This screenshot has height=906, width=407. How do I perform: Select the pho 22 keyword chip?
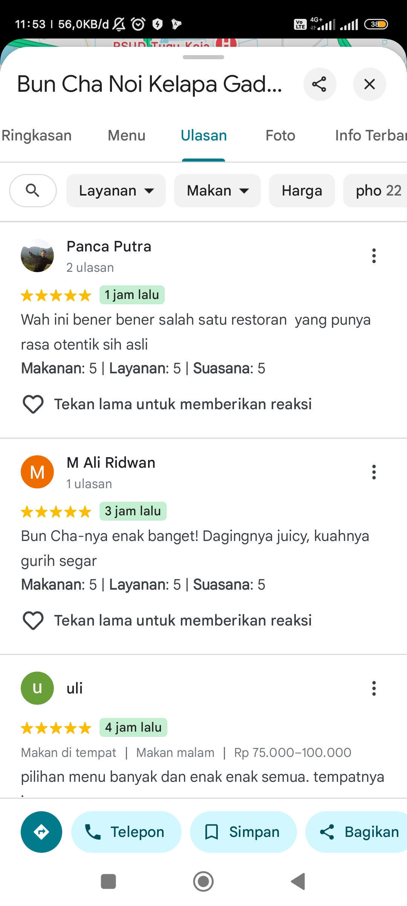coord(375,191)
